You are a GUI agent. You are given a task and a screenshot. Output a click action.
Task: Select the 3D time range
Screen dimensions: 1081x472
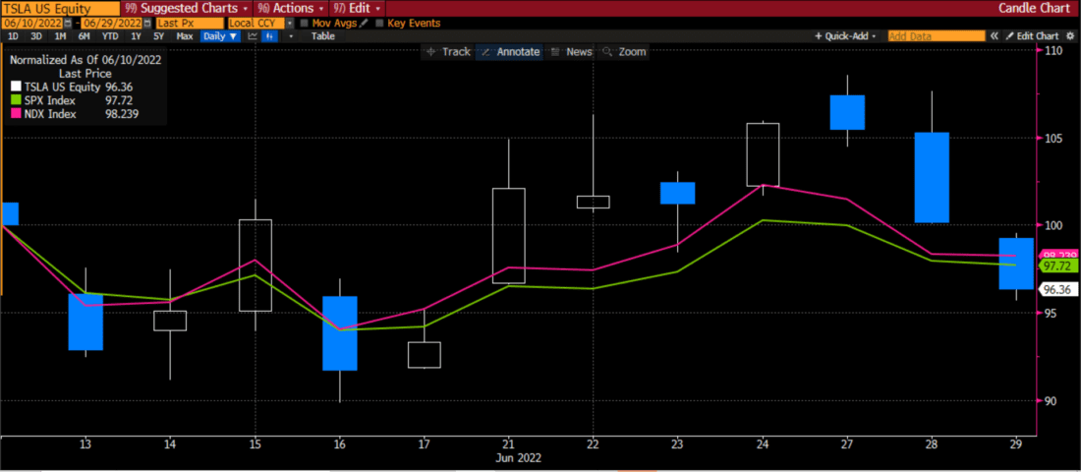tap(36, 35)
